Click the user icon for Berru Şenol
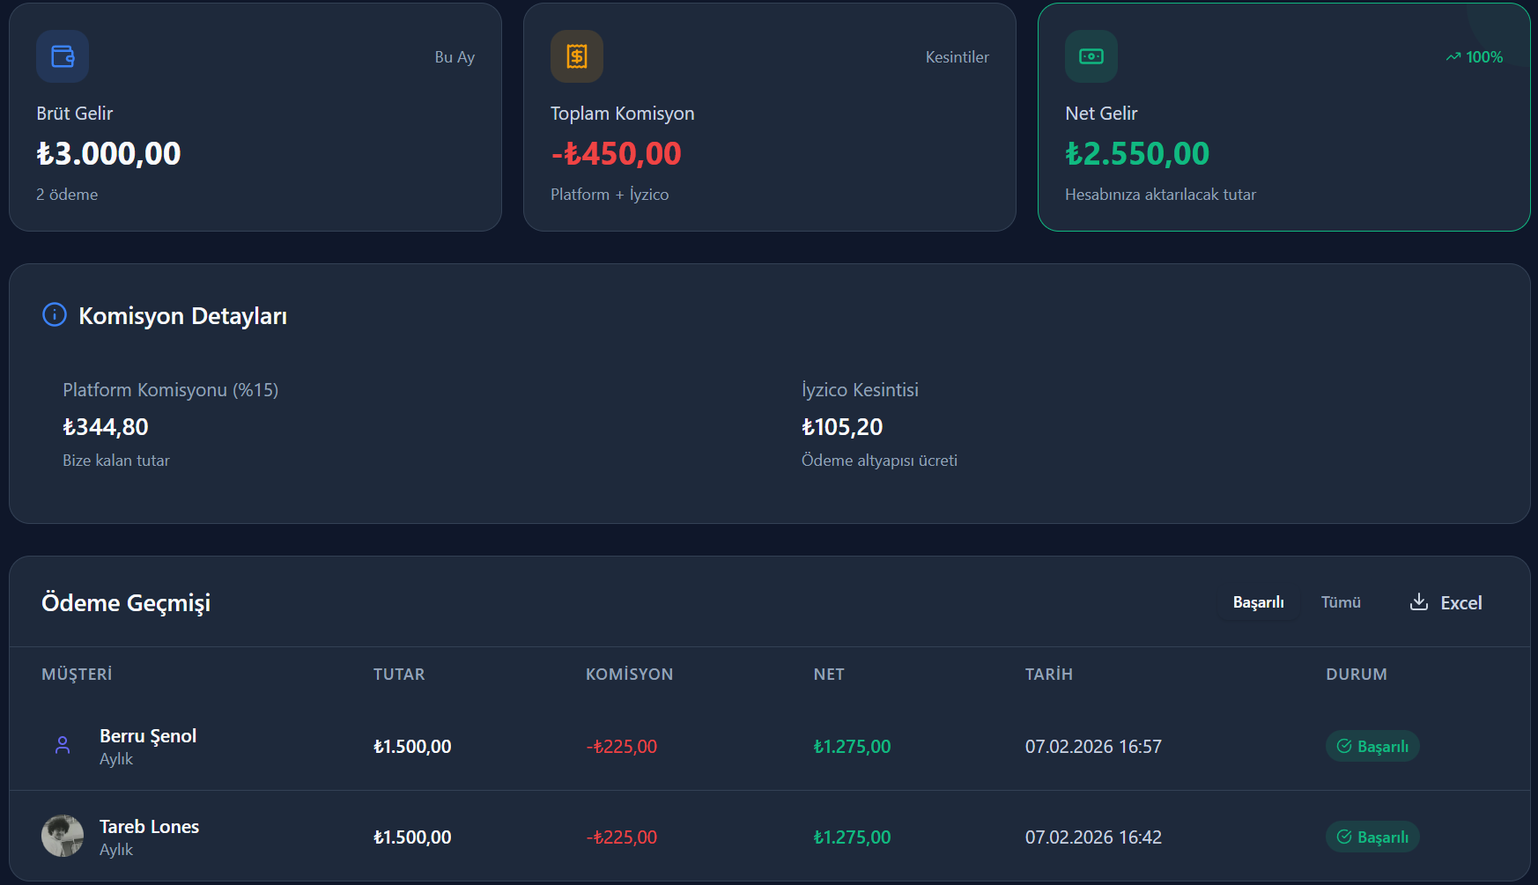Image resolution: width=1538 pixels, height=885 pixels. [63, 746]
